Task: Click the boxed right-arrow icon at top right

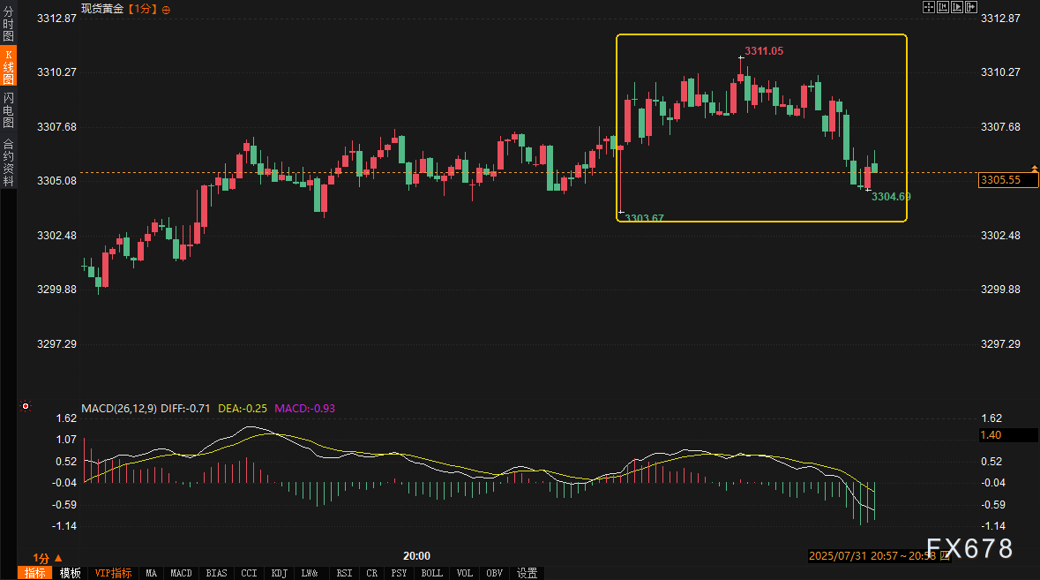Action: click(x=971, y=7)
